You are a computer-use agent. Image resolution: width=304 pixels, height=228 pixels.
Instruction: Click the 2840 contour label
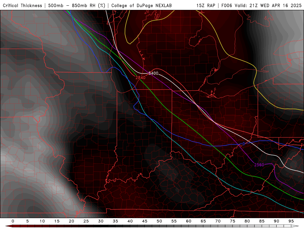point(140,78)
